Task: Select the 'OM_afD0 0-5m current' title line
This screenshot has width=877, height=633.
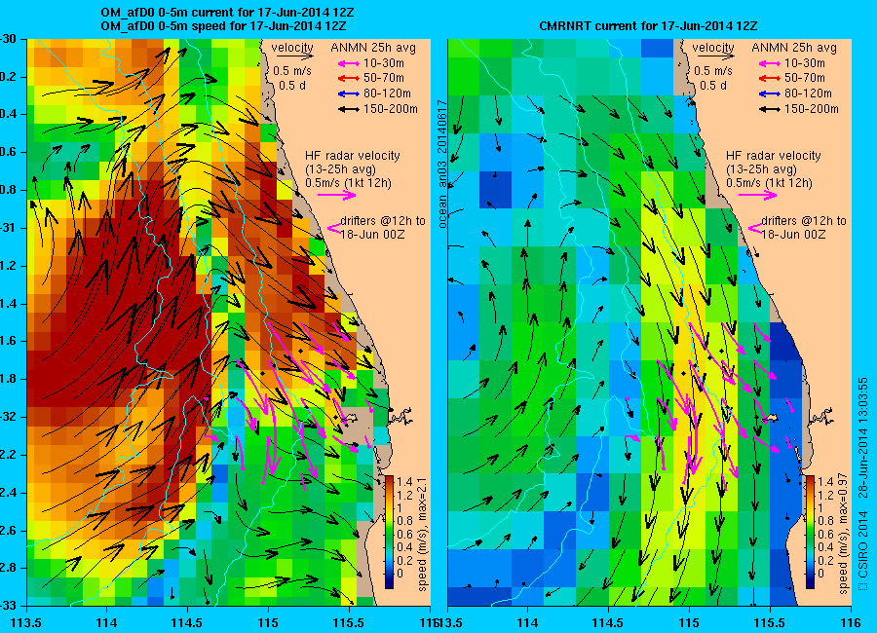Action: (x=227, y=13)
